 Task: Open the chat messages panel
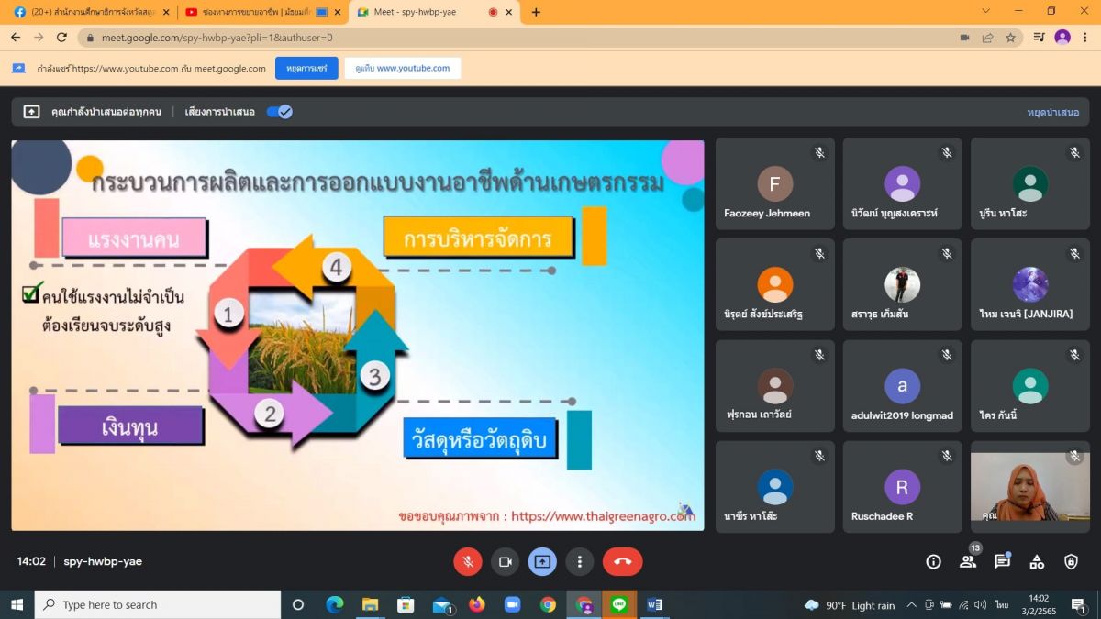(1002, 561)
